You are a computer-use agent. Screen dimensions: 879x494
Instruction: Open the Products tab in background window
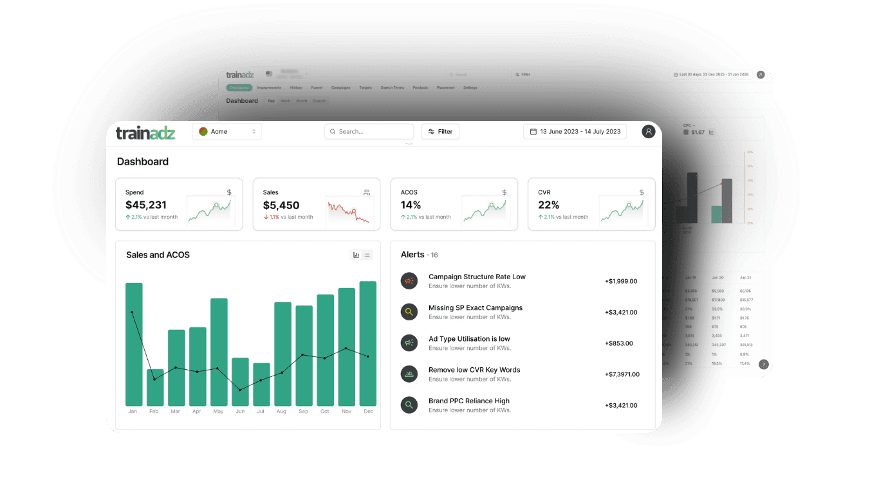(421, 87)
